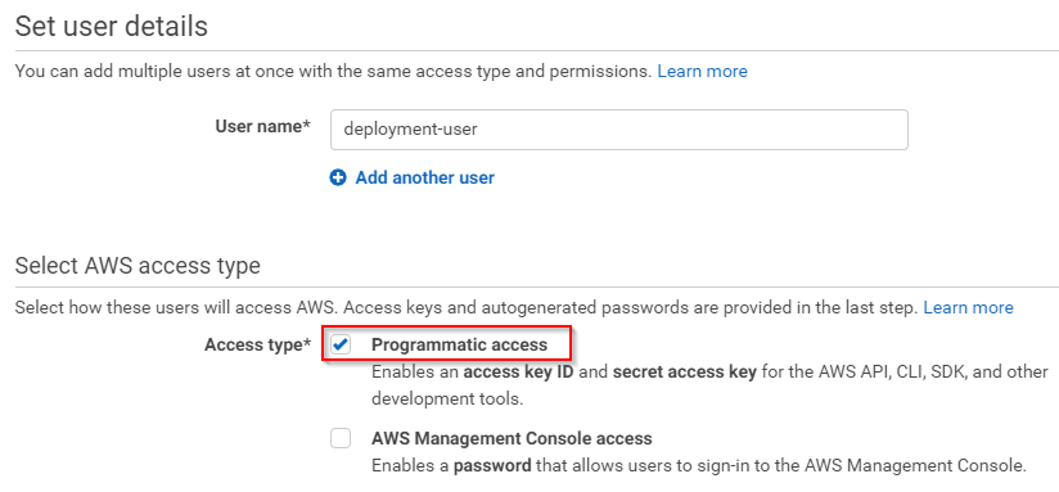Enable the AWS Management Console access checkbox

(x=340, y=438)
